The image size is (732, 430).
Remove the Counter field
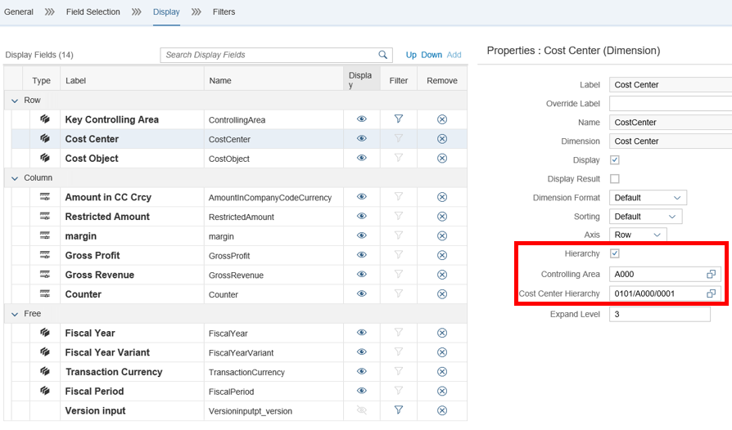pos(442,294)
